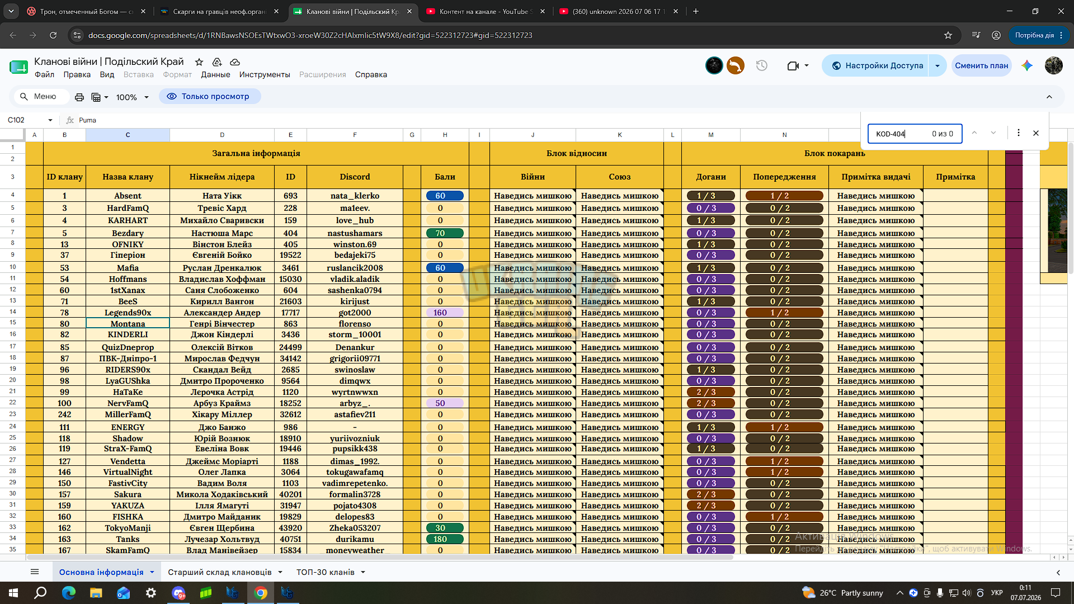Open the all sheets list icon
1074x604 pixels.
(x=35, y=572)
